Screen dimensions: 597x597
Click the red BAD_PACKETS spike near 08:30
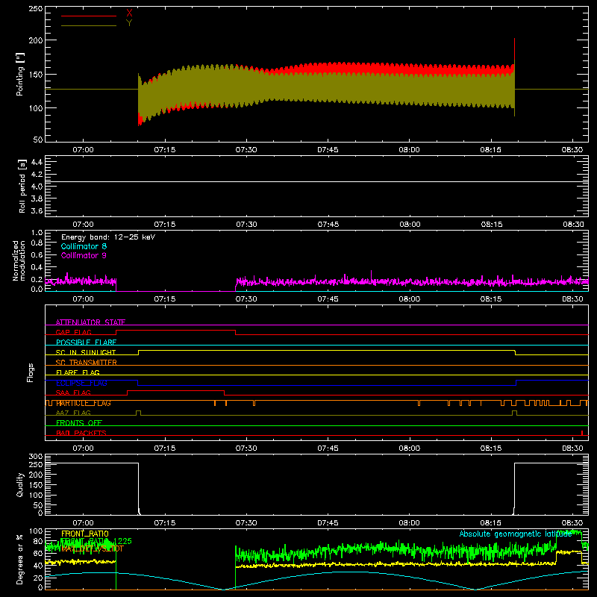point(582,433)
